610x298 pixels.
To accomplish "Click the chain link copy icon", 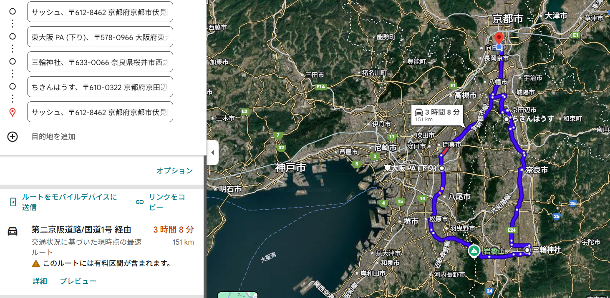I will click(x=140, y=202).
